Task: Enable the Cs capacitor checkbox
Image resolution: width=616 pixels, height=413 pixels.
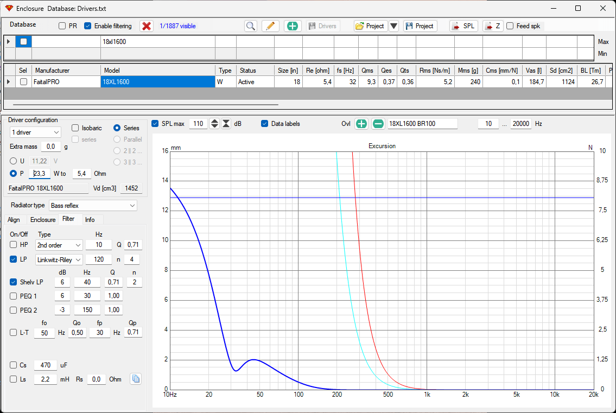Action: click(x=14, y=365)
